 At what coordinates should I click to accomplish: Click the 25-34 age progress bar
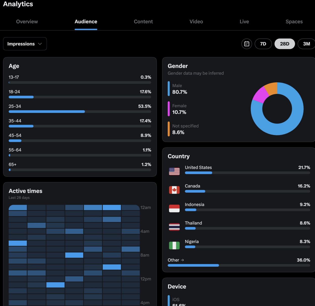(x=80, y=112)
